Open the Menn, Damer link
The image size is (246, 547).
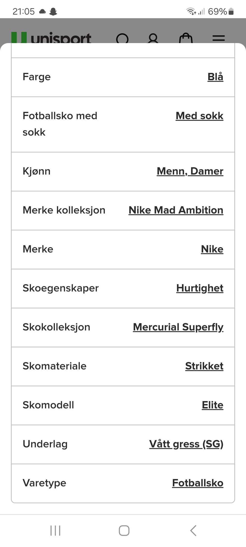[x=190, y=171]
